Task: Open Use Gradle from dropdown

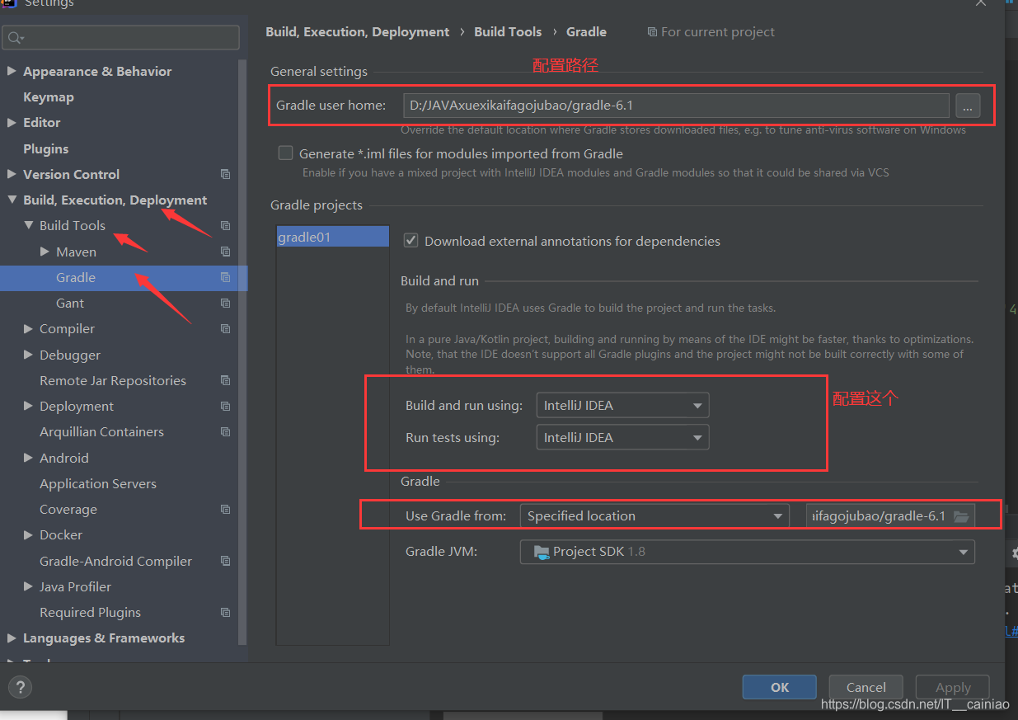Action: [654, 515]
